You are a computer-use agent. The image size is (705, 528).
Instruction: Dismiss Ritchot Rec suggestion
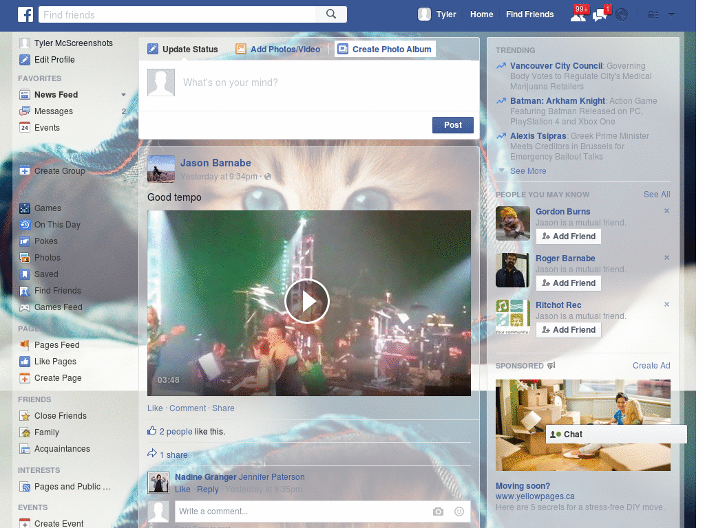pyautogui.click(x=666, y=304)
